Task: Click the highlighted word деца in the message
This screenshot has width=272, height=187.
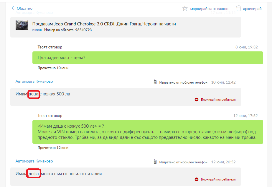Action: tap(34, 94)
